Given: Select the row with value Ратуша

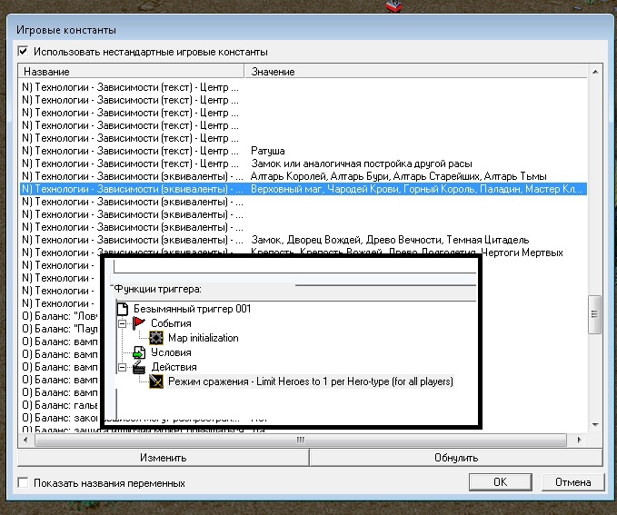Looking at the screenshot, I should (304, 151).
